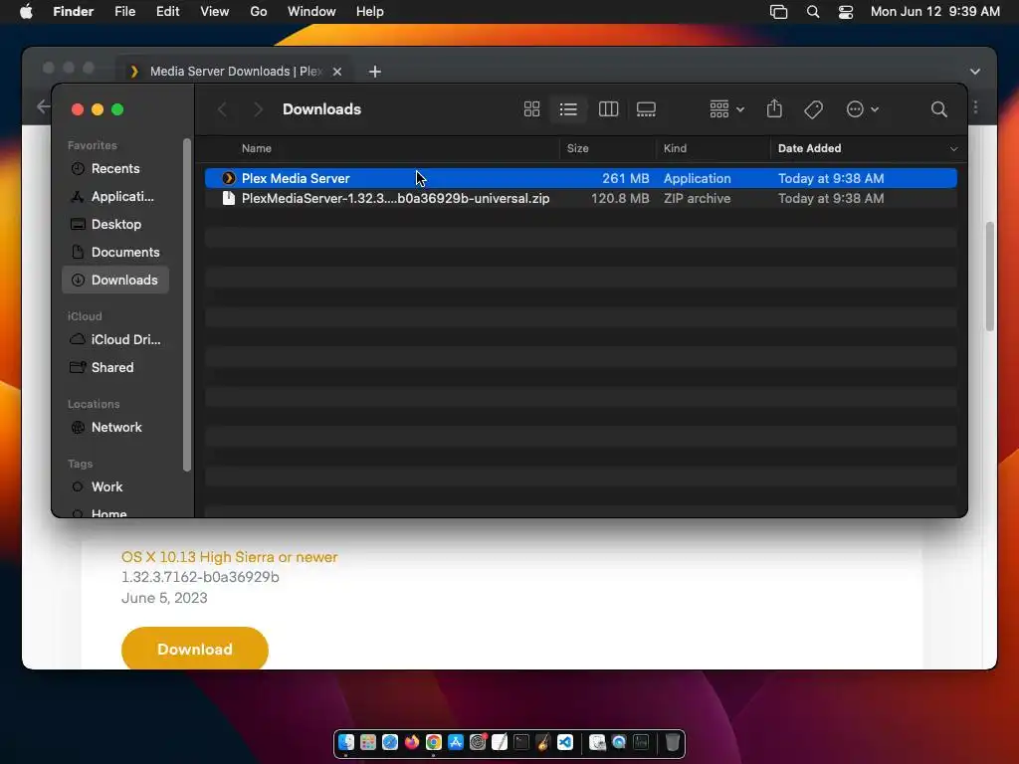Select Downloads in the sidebar

click(115, 280)
